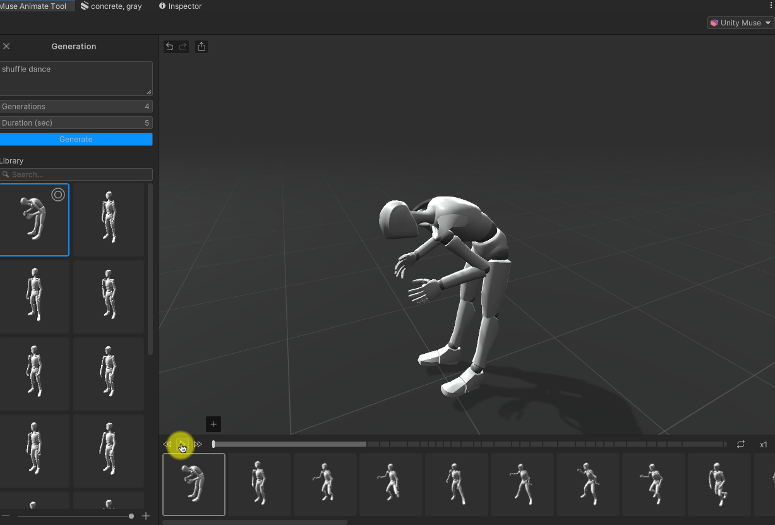Screen dimensions: 775x525
Task: Select the second library thumbnail in the second row
Action: (109, 296)
